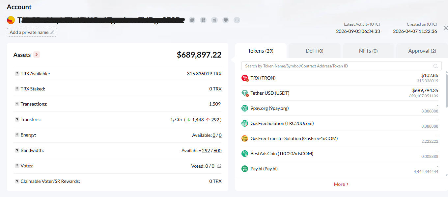448x197 pixels.
Task: Switch to the Tokens (29) tab
Action: (x=261, y=51)
